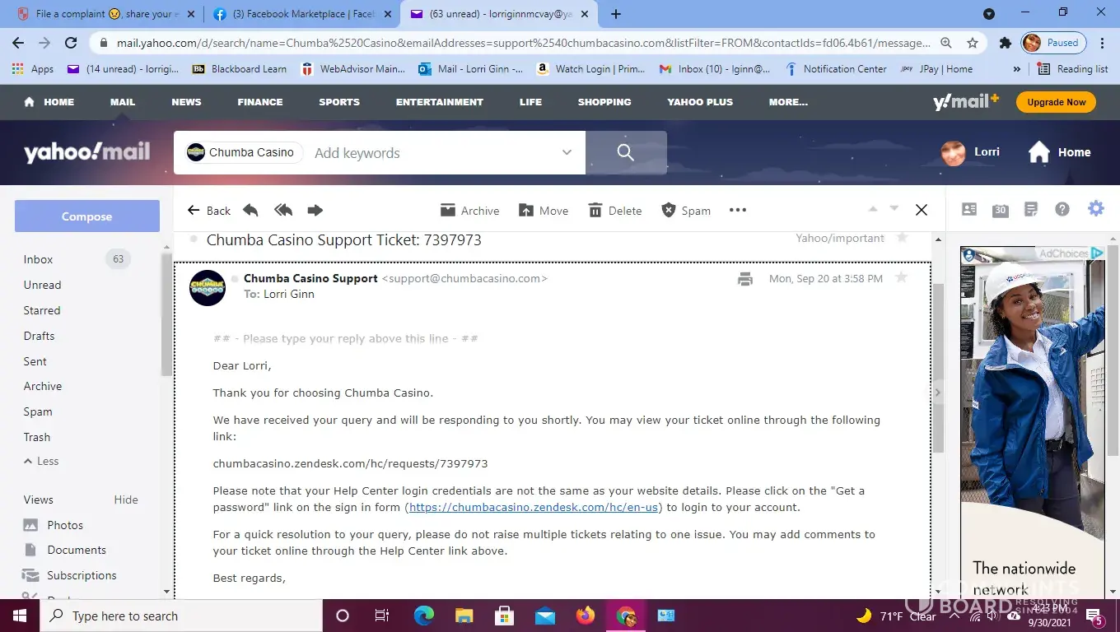Reload the page in Chrome
Viewport: 1120px width, 632px height.
click(71, 43)
